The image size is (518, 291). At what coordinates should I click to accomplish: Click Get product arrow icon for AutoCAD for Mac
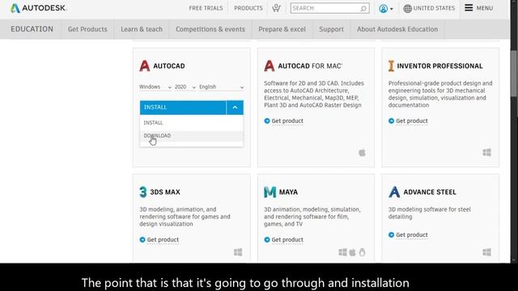click(x=267, y=120)
